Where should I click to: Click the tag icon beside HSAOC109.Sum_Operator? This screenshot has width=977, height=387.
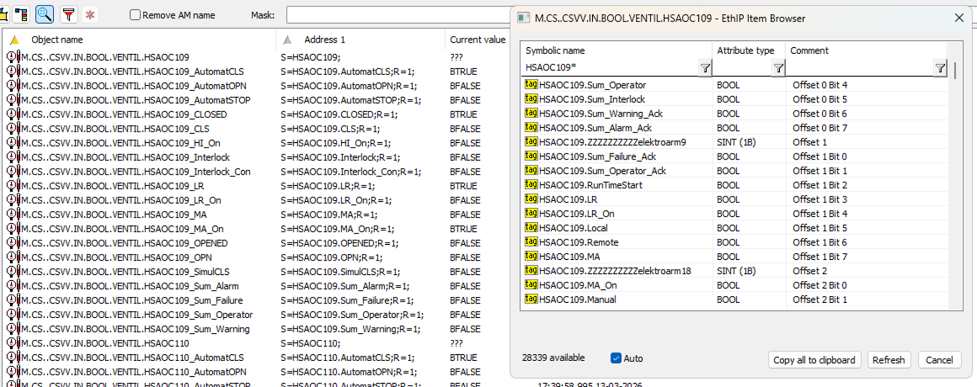click(x=531, y=85)
